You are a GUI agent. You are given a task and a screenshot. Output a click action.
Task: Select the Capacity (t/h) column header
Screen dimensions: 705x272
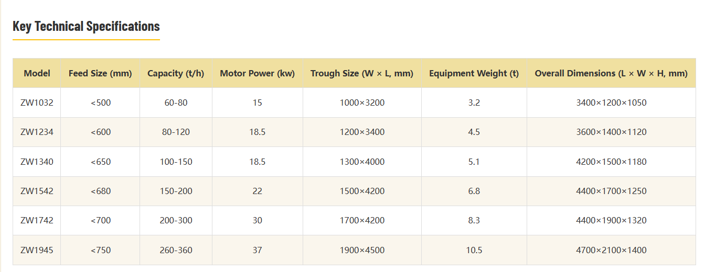(176, 73)
